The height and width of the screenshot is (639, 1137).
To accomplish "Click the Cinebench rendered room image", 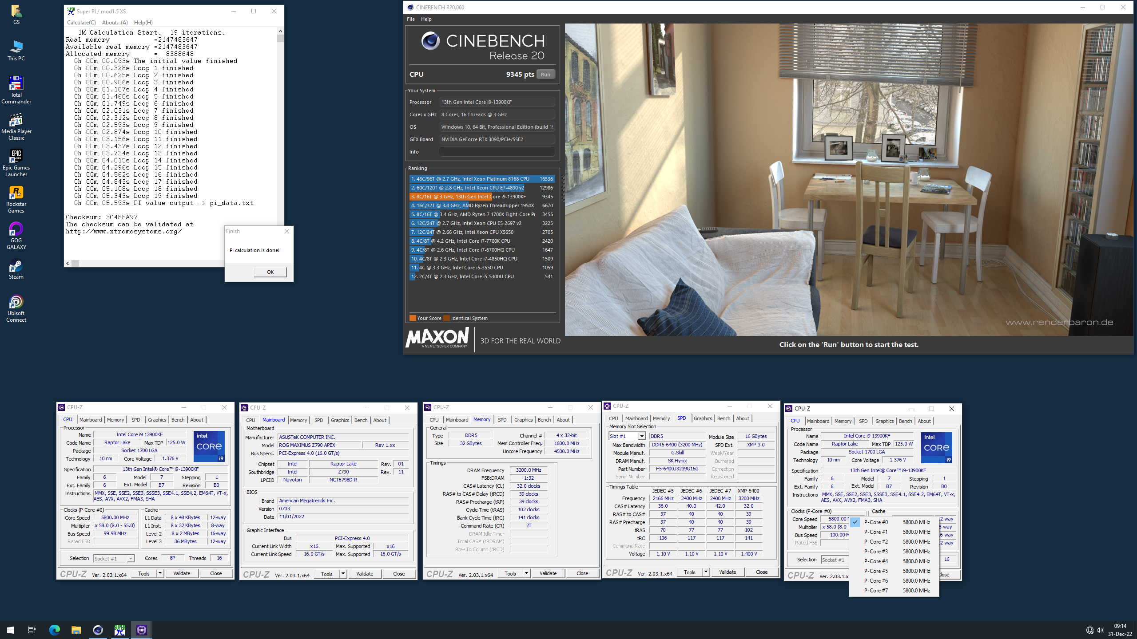I will click(849, 180).
